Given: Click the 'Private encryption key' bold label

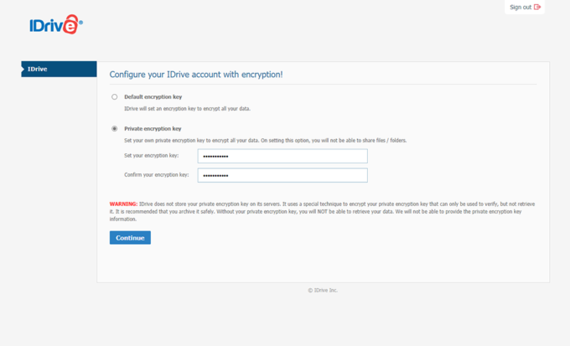Looking at the screenshot, I should [153, 129].
